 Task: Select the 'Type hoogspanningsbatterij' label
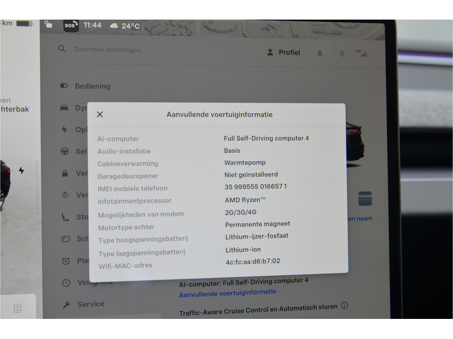(143, 240)
